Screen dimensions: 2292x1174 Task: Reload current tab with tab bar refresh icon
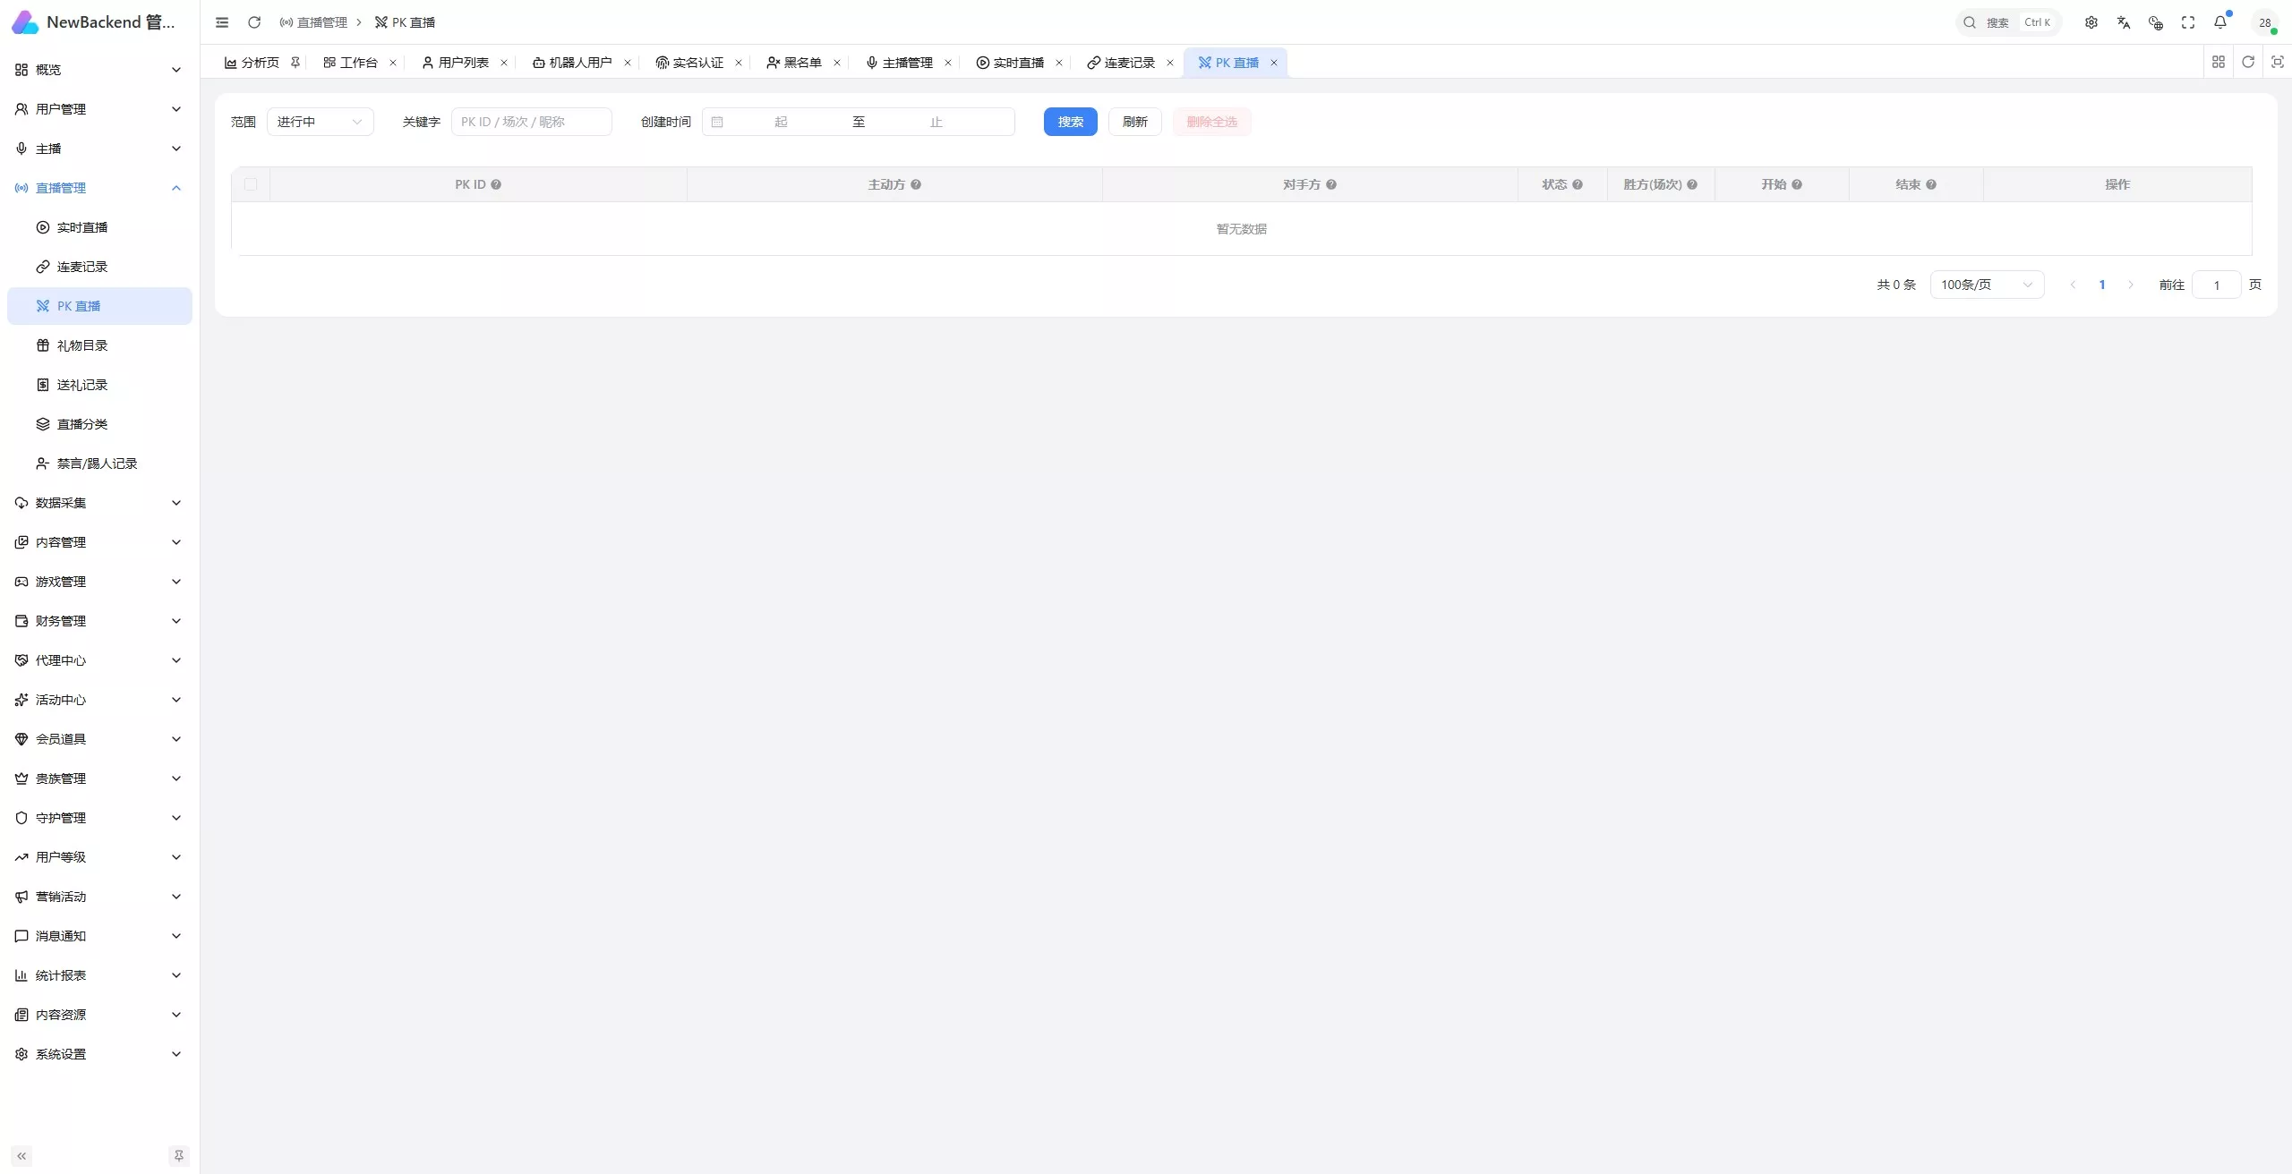tap(2248, 62)
